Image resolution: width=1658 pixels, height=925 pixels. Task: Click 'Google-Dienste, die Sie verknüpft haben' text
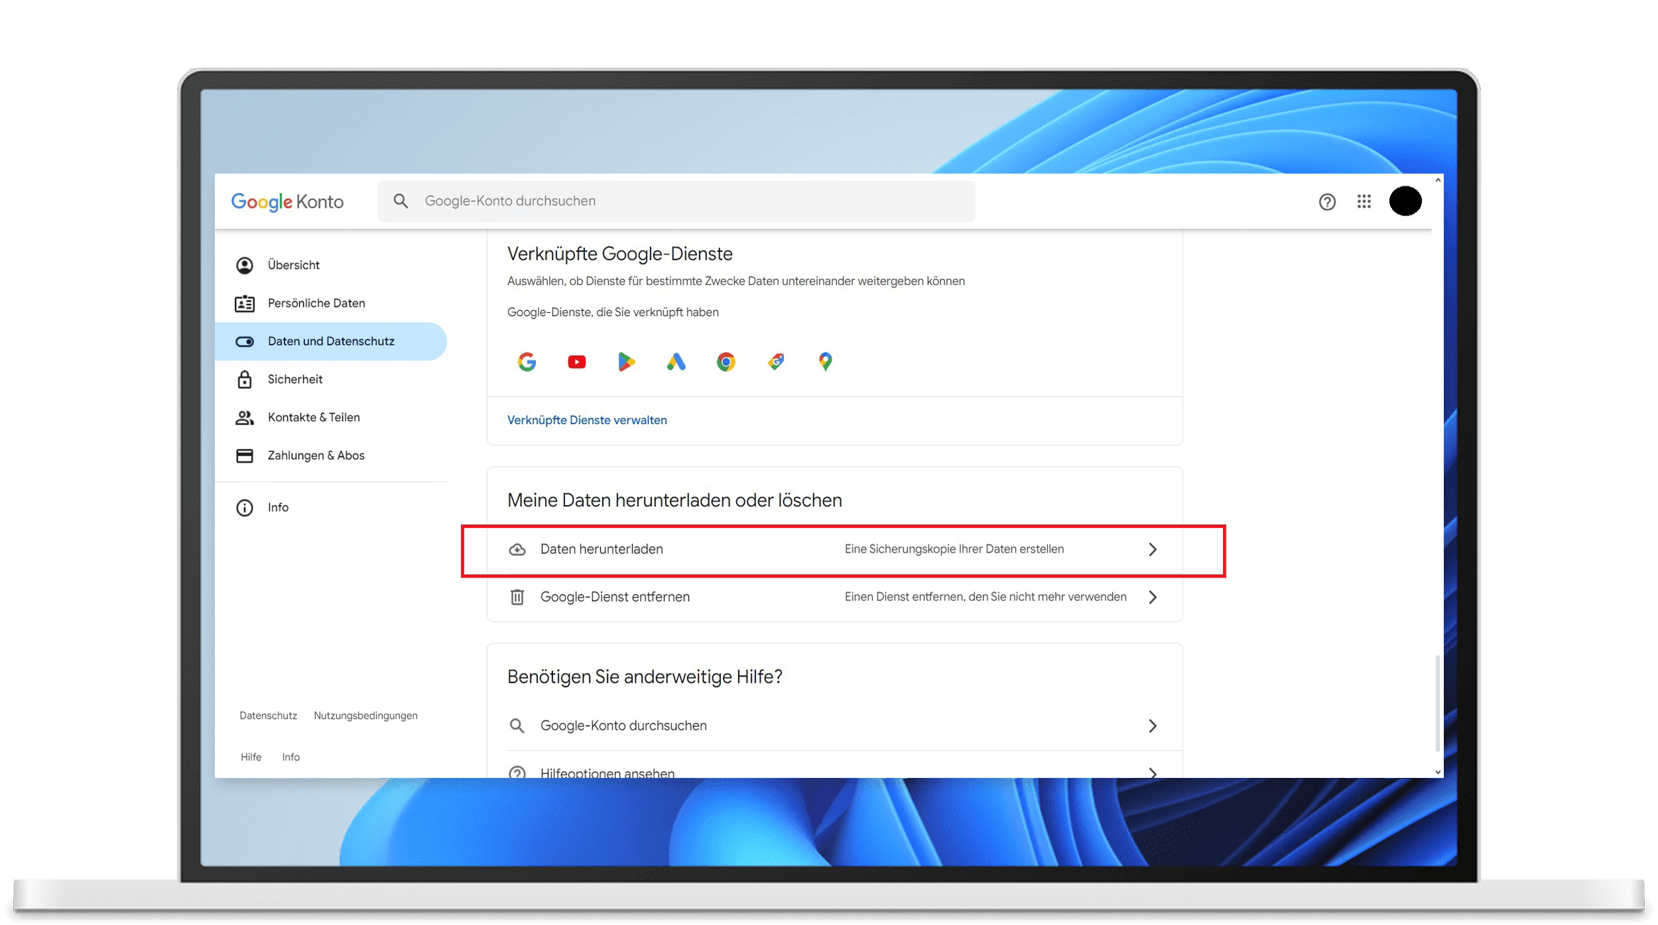[x=613, y=312]
